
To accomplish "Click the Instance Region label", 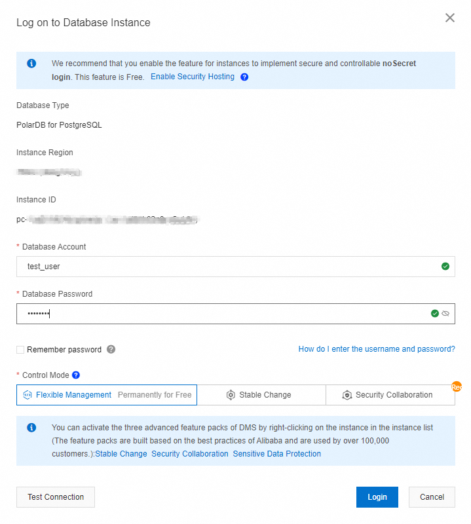I will tap(45, 153).
